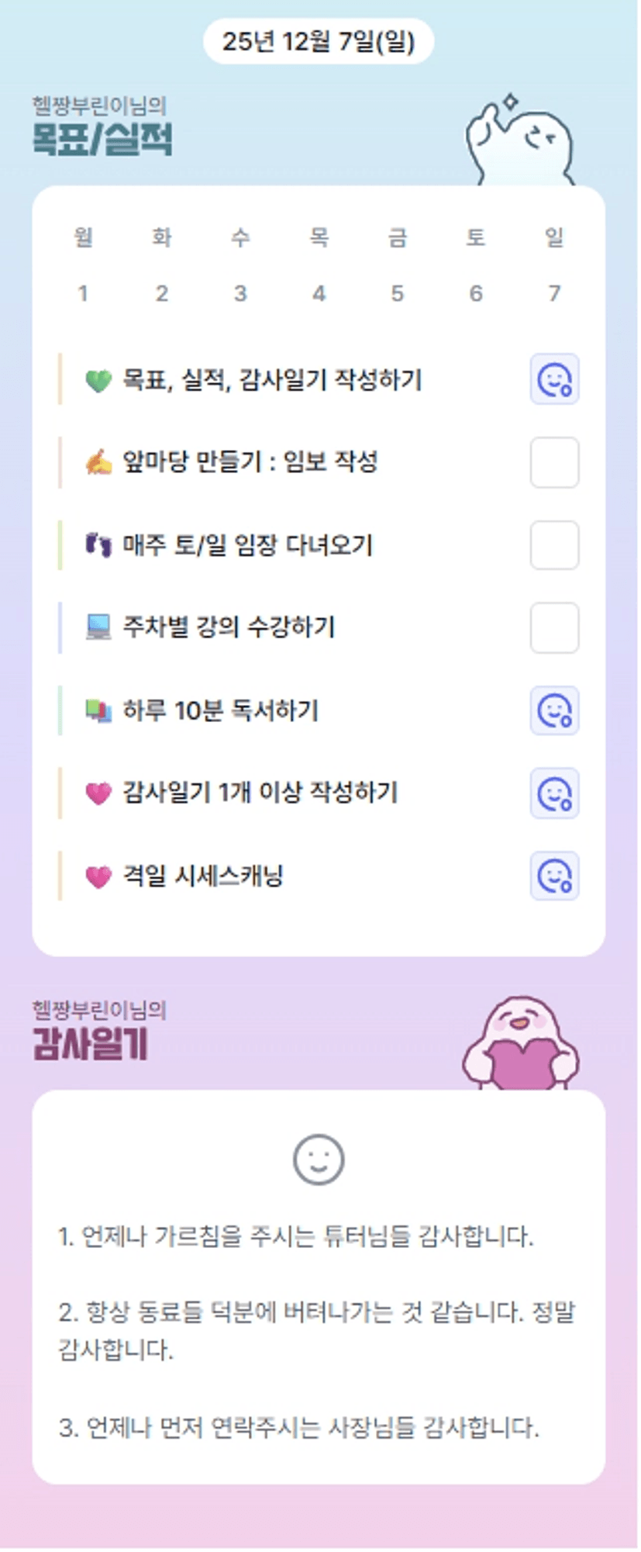Click the green heart goal icon
This screenshot has height=1552, width=641.
(98, 381)
